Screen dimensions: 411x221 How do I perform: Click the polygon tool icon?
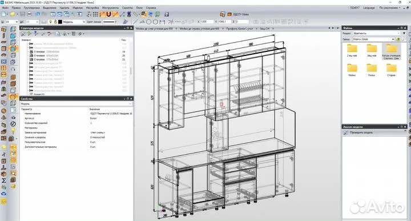click(x=155, y=22)
